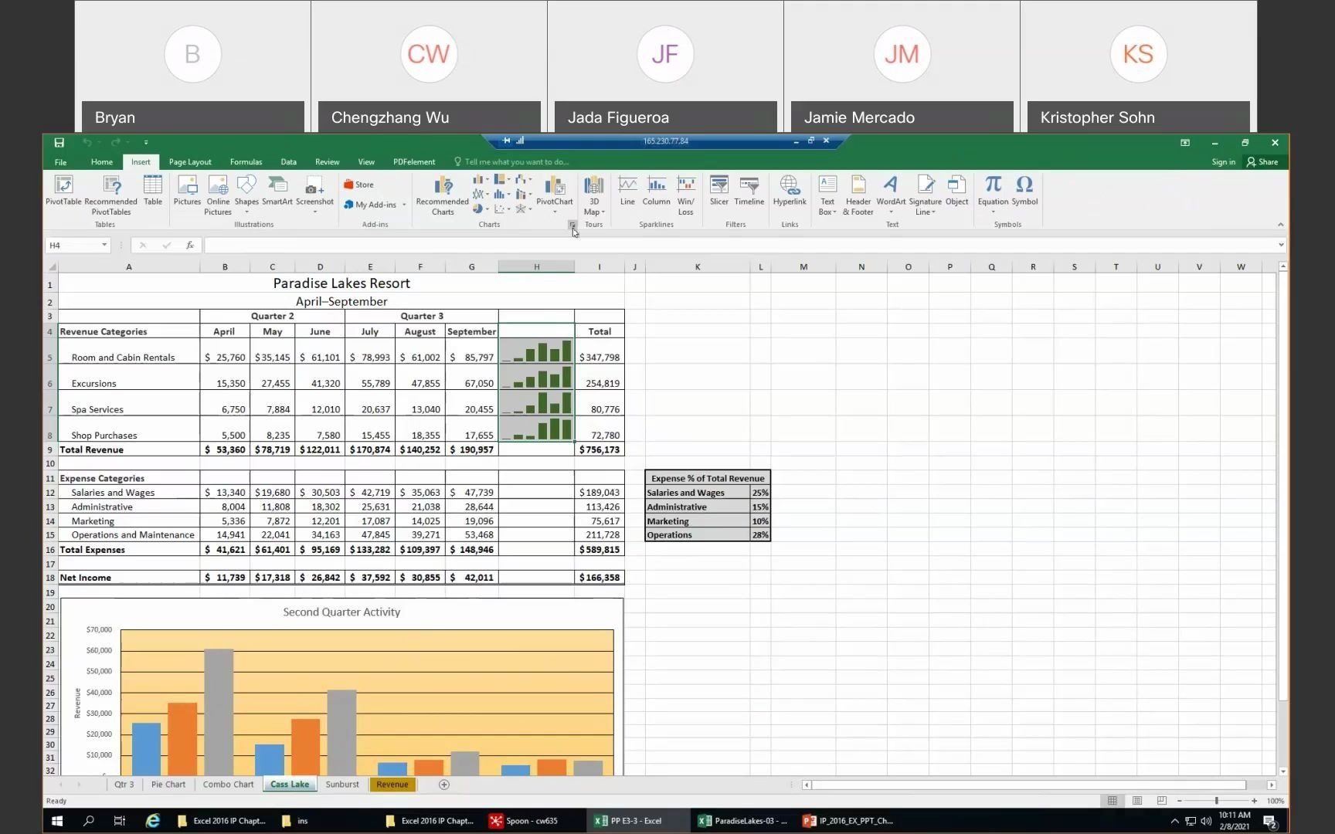Open Customize Quick Access Toolbar menu
The height and width of the screenshot is (834, 1335).
(146, 142)
